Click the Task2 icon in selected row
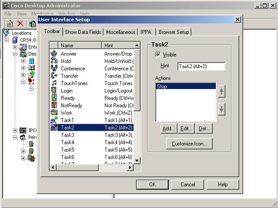Viewport: 278px width, 208px height. pyautogui.click(x=54, y=127)
